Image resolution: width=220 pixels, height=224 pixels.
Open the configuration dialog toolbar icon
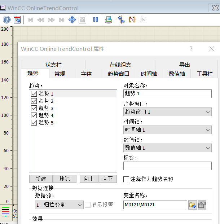pos(17,19)
